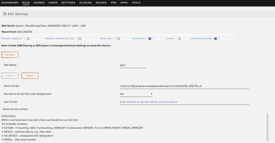
Task: Click the Edit Settings icon
Action: tap(5, 14)
